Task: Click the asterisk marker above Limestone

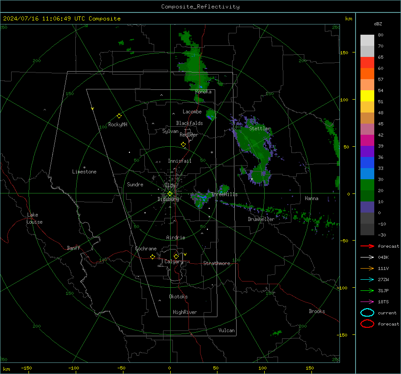Action: point(84,168)
